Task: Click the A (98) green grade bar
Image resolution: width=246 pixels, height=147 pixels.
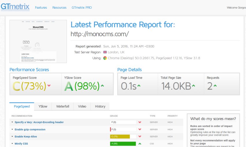Action: click(123, 144)
